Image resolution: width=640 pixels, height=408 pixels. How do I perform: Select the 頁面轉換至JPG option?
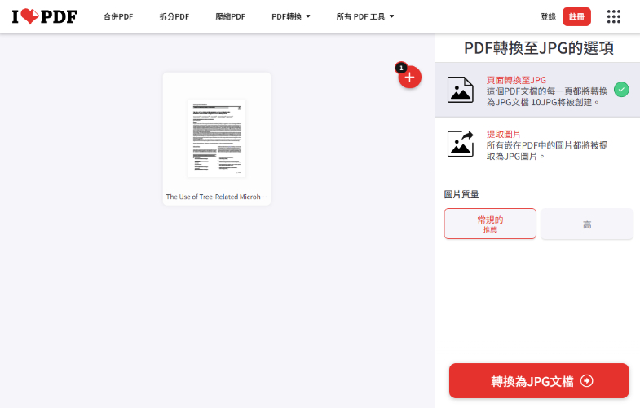pos(537,90)
